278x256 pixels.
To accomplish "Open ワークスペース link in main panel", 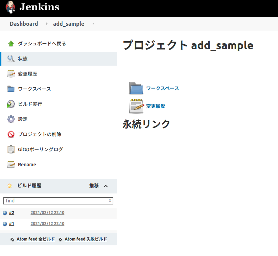I will click(x=163, y=88).
